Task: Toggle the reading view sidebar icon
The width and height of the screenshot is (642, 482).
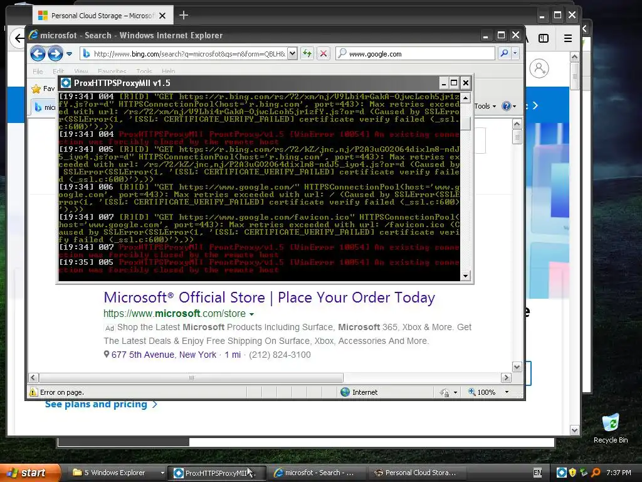Action: (x=544, y=38)
